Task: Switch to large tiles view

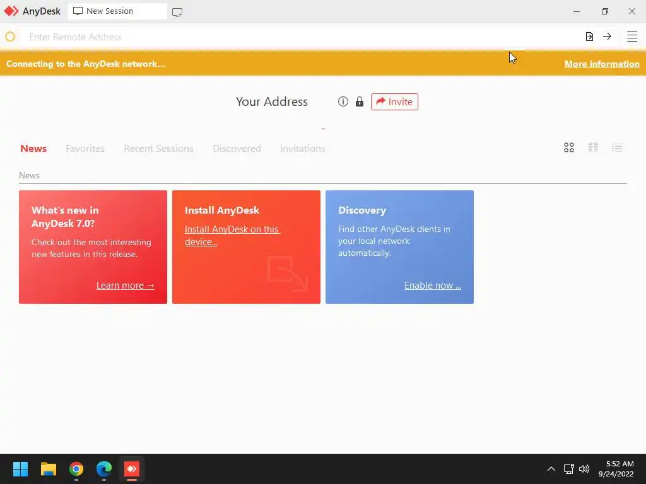Action: point(569,147)
